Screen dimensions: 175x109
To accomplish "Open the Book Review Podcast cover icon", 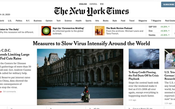I will coord(100,31).
